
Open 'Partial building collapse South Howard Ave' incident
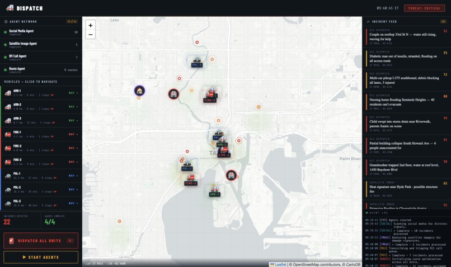pyautogui.click(x=406, y=146)
